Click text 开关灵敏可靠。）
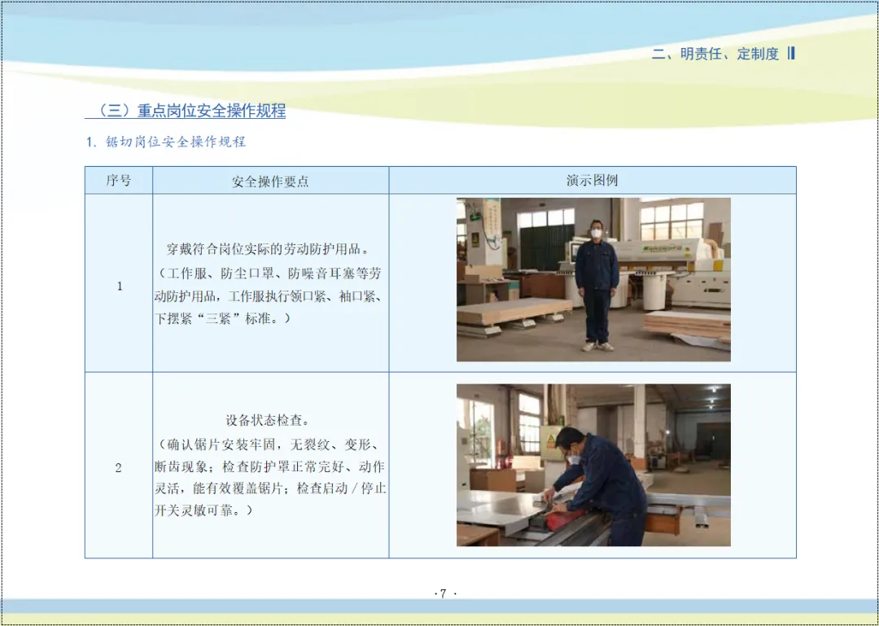The image size is (879, 626). point(203,511)
